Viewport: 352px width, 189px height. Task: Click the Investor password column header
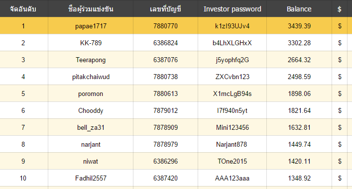233,9
